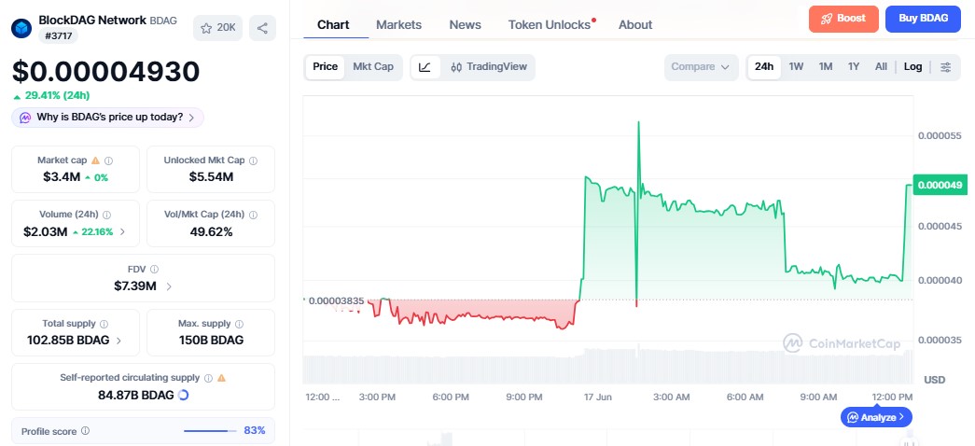Screen dimensions: 975x446
Task: Open chart settings sliders icon
Action: tap(946, 67)
